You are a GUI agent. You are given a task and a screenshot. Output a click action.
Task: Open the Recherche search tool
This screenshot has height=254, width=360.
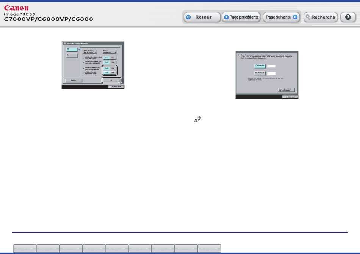(x=321, y=17)
